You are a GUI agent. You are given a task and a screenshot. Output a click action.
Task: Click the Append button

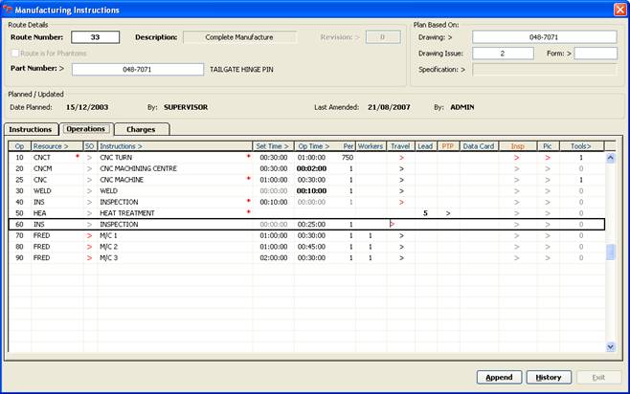coord(499,377)
